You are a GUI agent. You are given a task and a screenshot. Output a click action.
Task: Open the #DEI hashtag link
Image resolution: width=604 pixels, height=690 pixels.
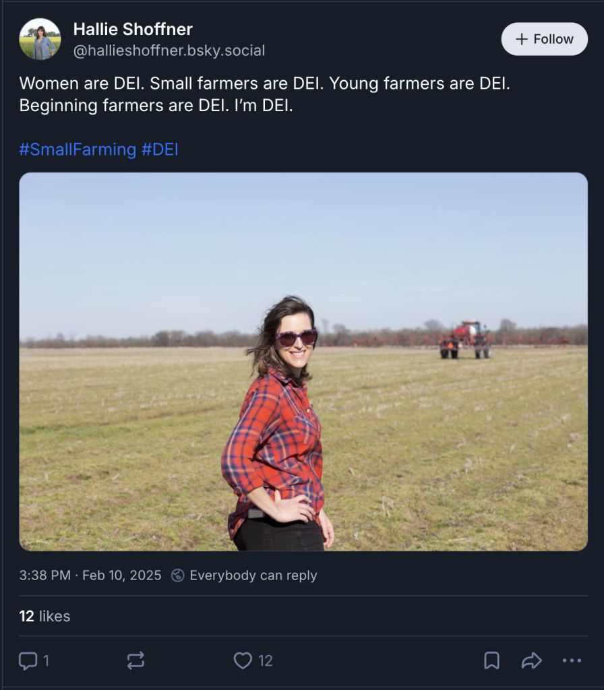point(160,149)
